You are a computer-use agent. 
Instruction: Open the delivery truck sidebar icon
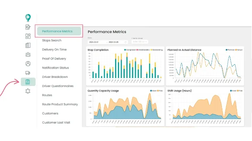[x=28, y=73]
